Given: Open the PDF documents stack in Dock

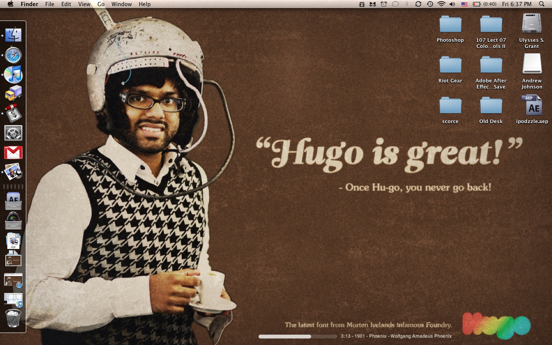Looking at the screenshot, I should [x=13, y=241].
